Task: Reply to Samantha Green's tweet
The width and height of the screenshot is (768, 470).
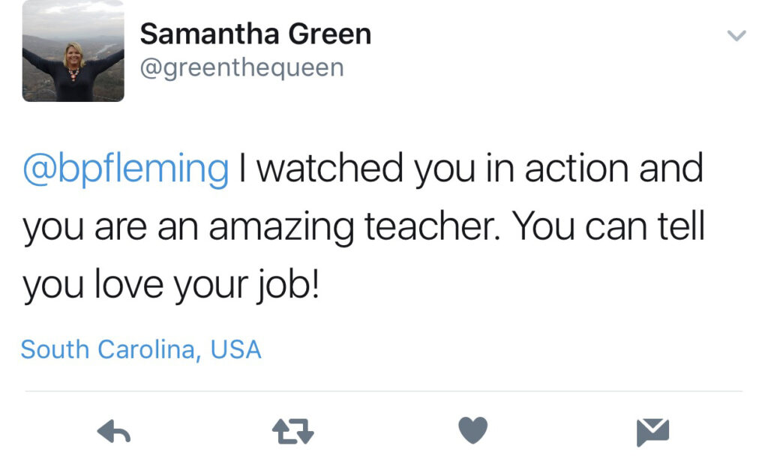Action: pyautogui.click(x=114, y=431)
